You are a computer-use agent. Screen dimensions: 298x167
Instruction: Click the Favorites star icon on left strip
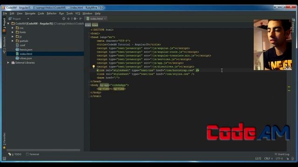point(4,148)
